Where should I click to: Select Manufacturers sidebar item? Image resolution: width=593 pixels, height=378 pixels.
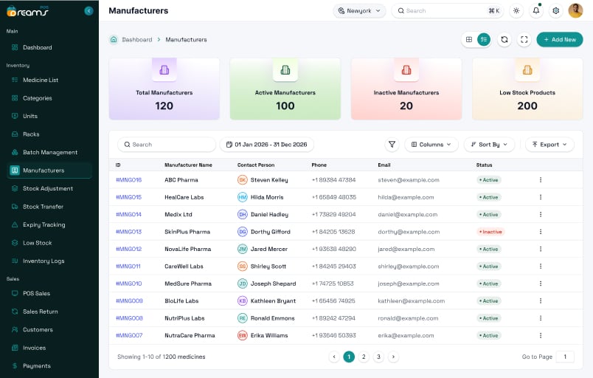[x=49, y=171]
